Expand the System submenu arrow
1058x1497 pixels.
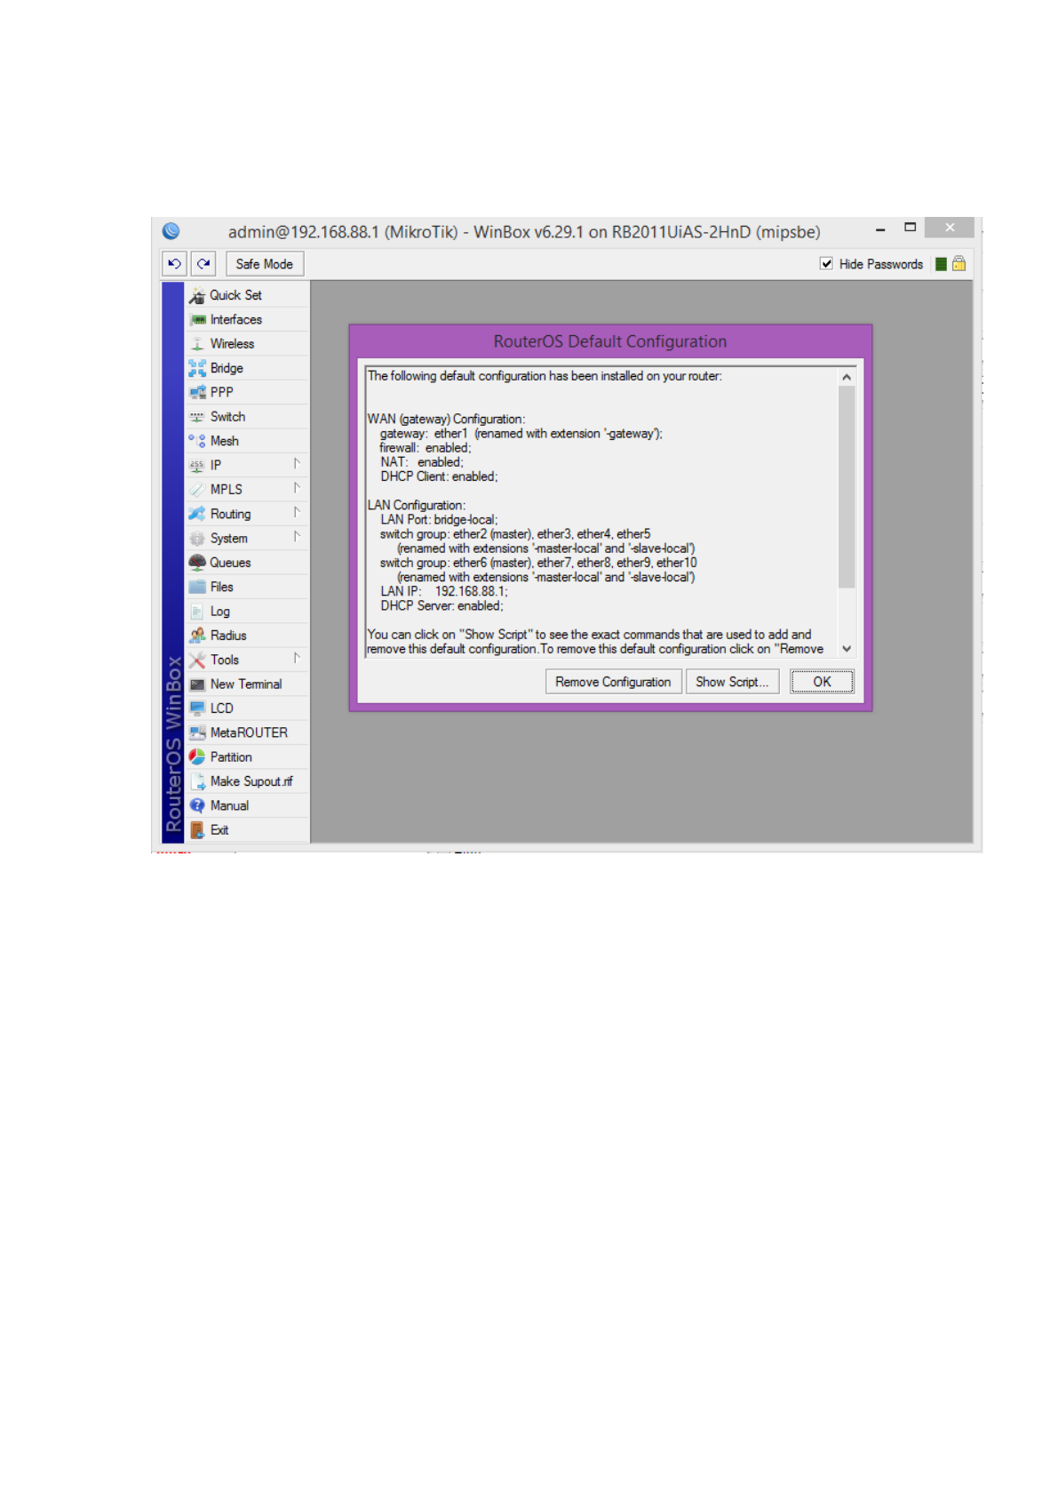(x=297, y=536)
